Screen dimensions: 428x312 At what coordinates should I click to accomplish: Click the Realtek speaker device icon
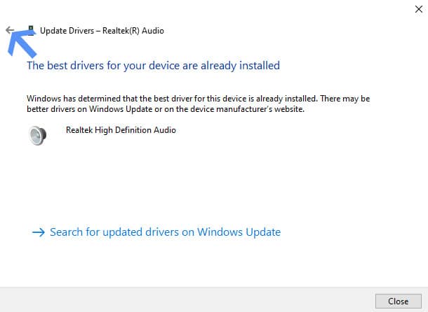coord(38,135)
